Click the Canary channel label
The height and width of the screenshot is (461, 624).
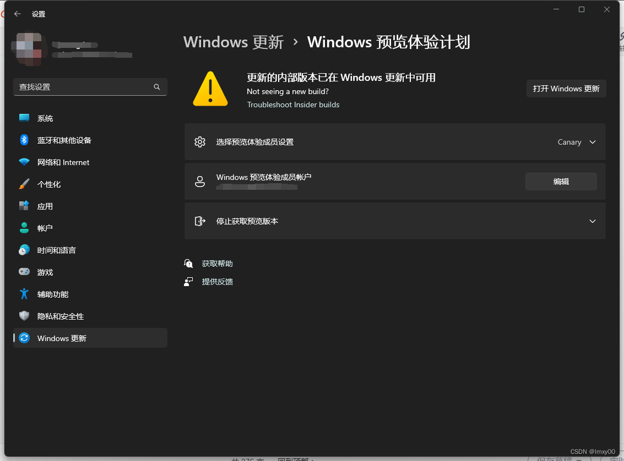[x=569, y=142]
